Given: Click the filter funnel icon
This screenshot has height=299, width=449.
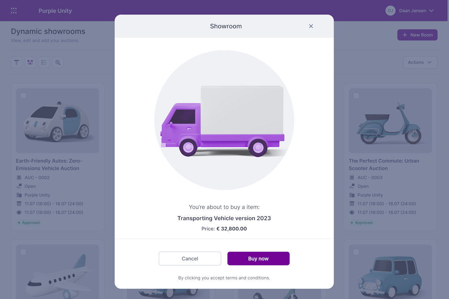Looking at the screenshot, I should tap(16, 62).
